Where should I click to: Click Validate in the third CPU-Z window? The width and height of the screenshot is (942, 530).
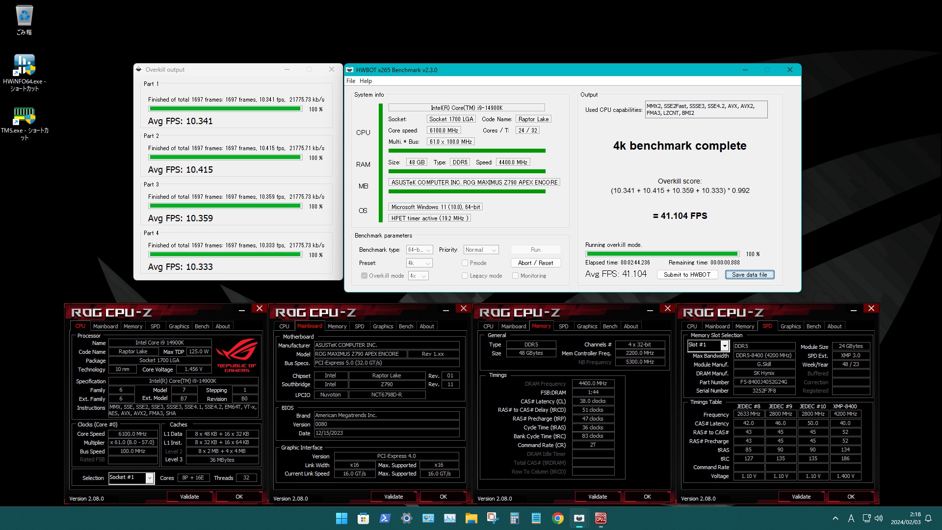[x=598, y=497]
